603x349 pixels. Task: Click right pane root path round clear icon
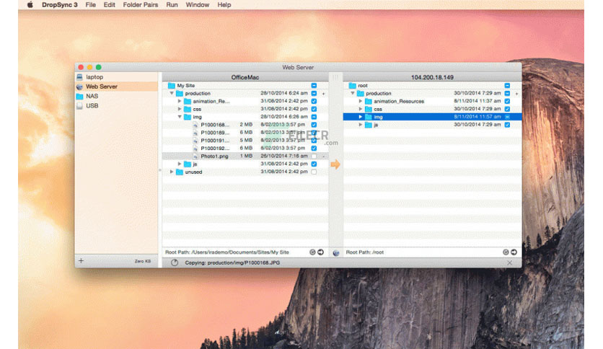point(506,252)
